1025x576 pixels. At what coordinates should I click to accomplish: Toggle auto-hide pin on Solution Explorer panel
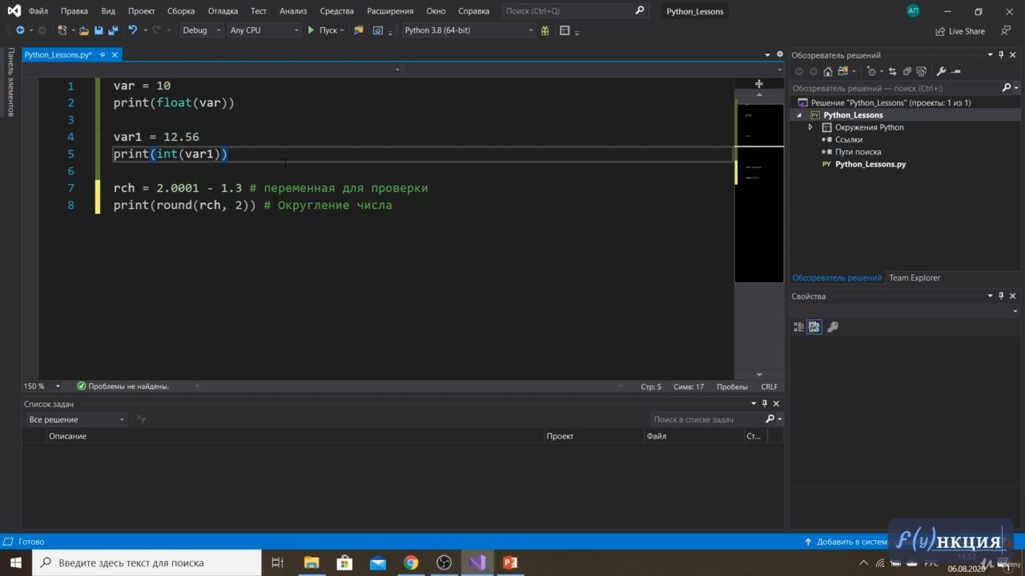coord(1001,55)
